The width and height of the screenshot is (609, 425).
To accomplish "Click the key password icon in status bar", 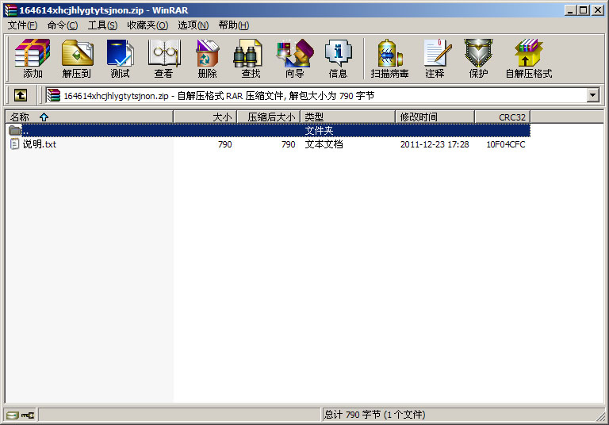I will 28,415.
